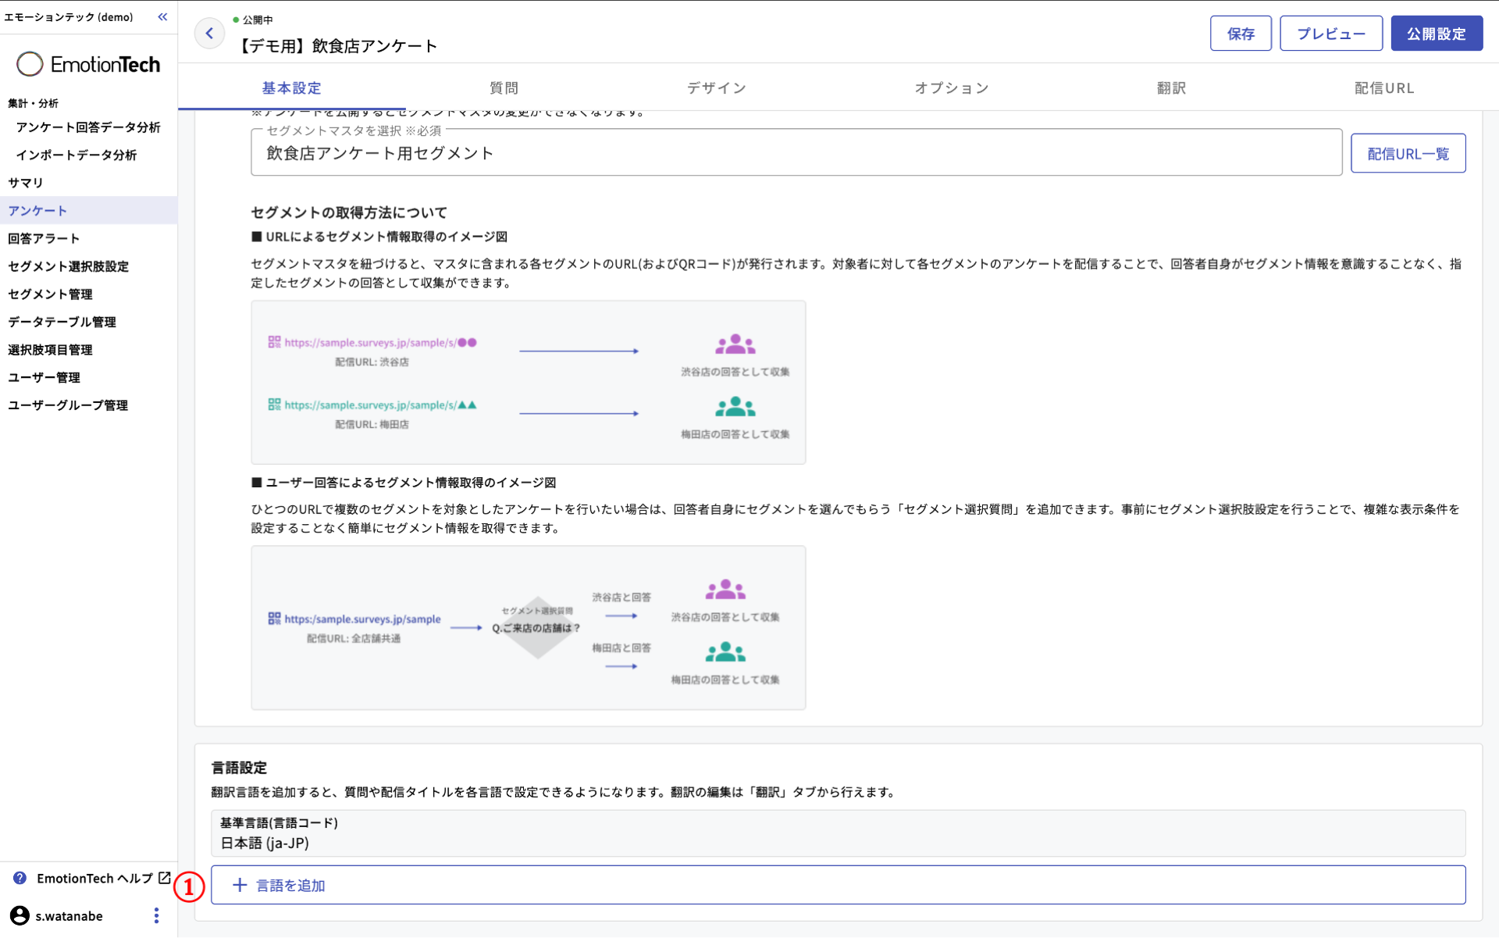The height and width of the screenshot is (938, 1499).
Task: Open セグメント管理 from the sidebar
Action: [x=49, y=294]
